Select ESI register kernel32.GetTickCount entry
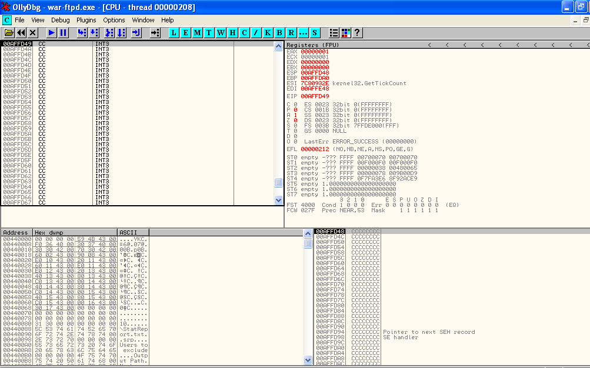 [346, 83]
